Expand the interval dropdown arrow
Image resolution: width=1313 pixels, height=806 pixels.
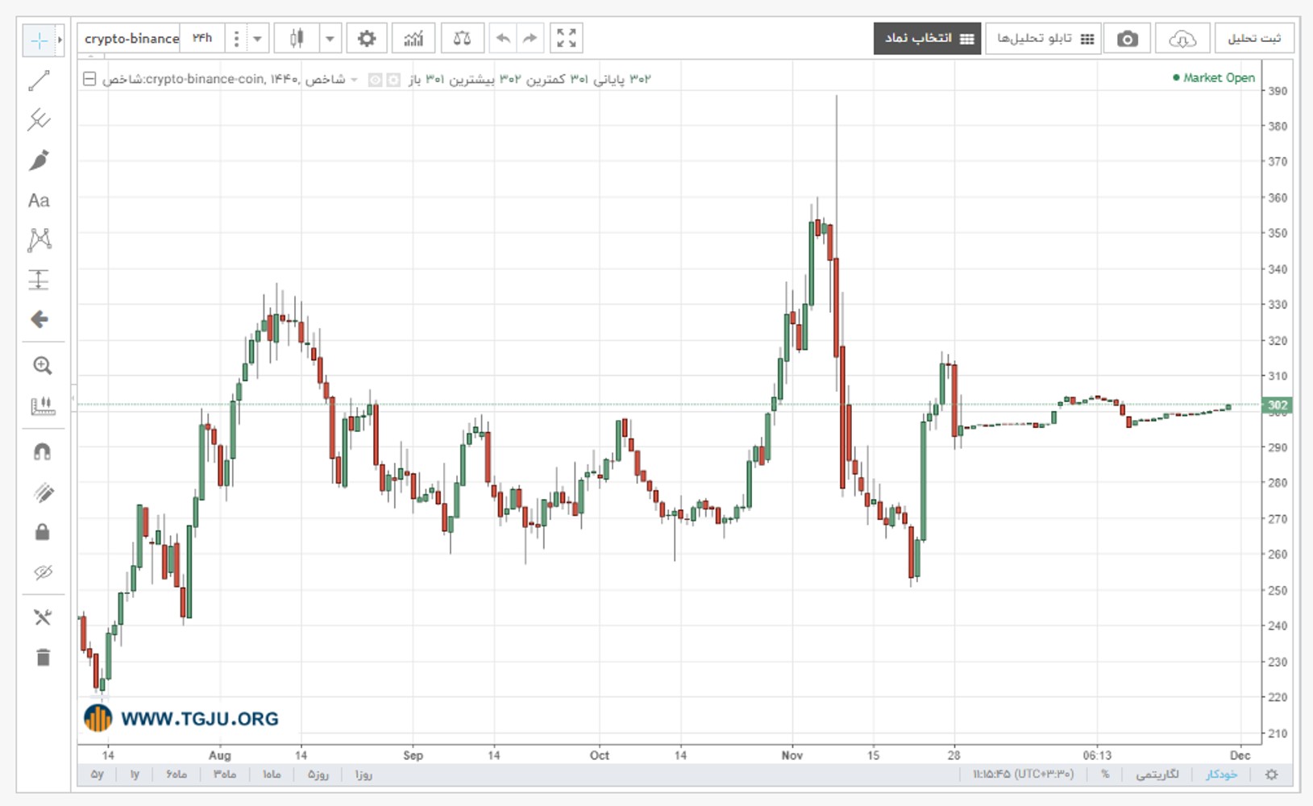coord(257,38)
